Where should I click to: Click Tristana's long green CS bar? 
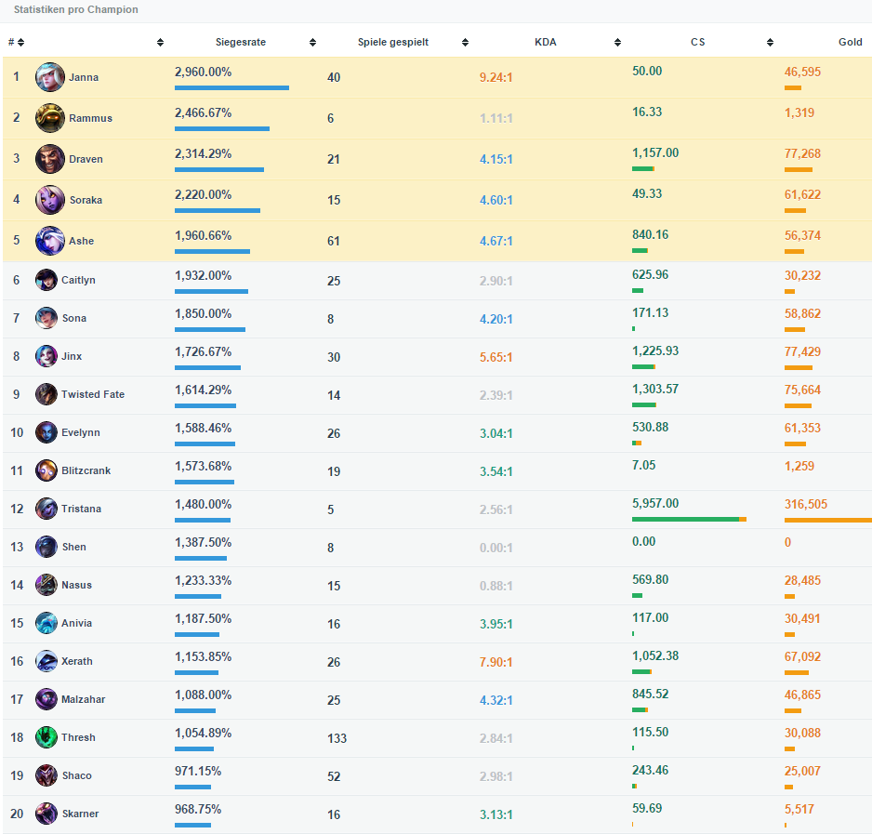point(685,520)
